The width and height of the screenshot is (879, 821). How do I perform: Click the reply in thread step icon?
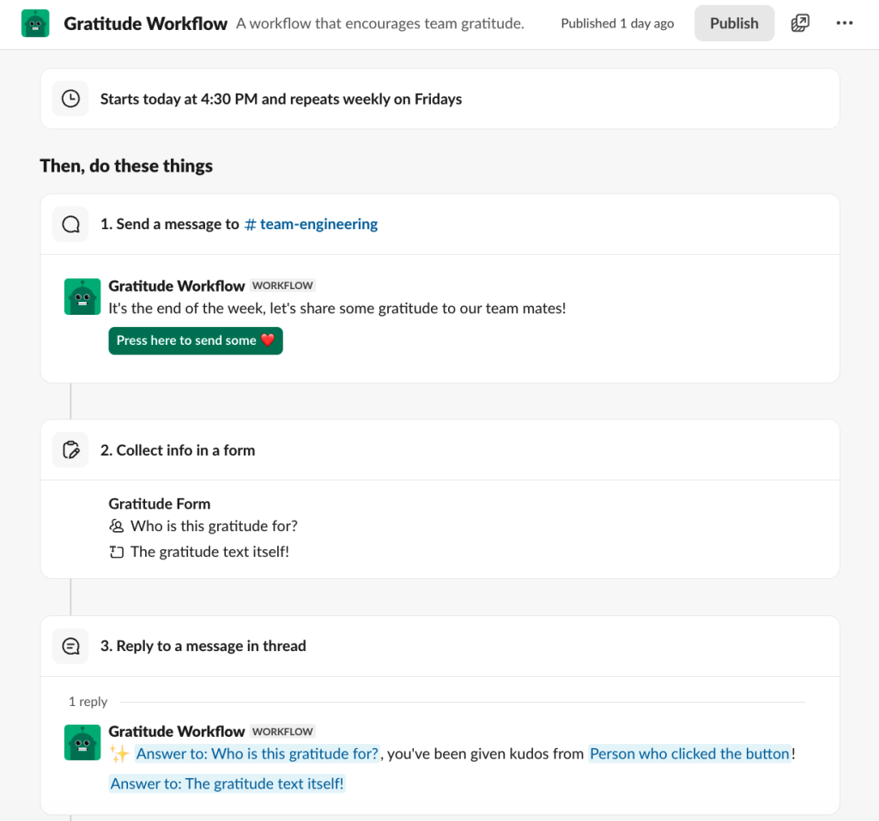(x=70, y=646)
